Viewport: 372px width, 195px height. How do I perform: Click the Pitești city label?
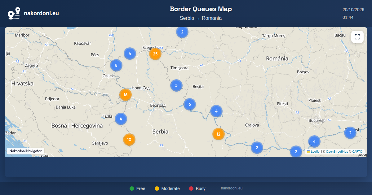pos(282,104)
